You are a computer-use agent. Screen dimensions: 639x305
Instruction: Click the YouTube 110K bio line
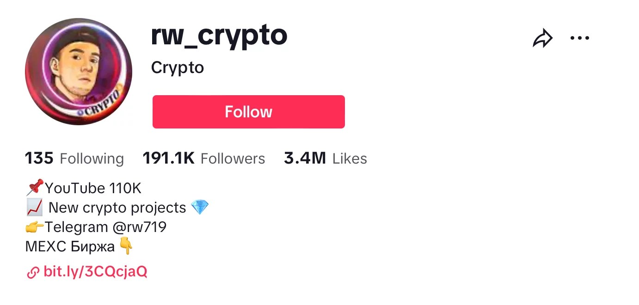[92, 188]
